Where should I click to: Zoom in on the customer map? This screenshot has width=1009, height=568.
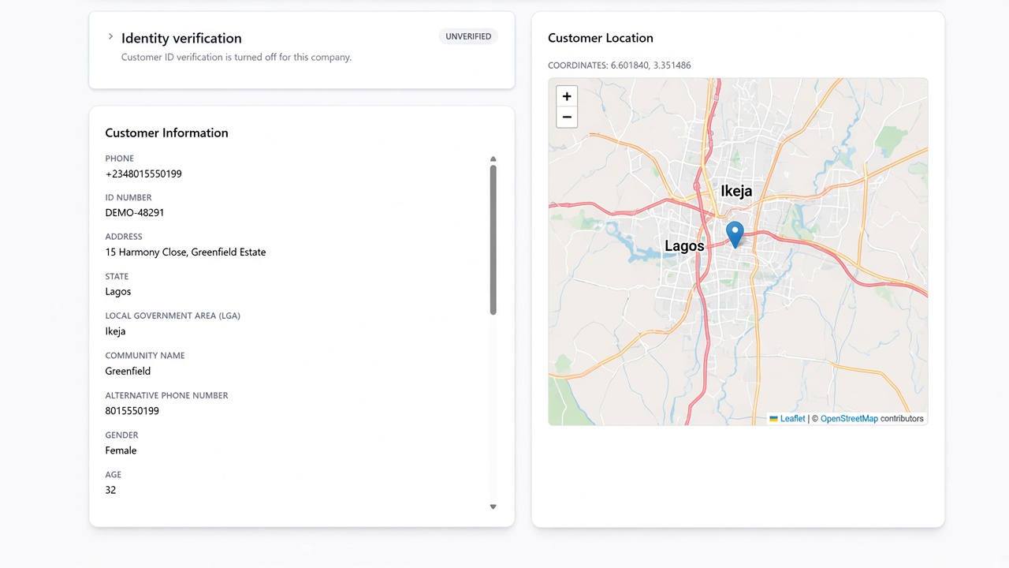point(567,96)
